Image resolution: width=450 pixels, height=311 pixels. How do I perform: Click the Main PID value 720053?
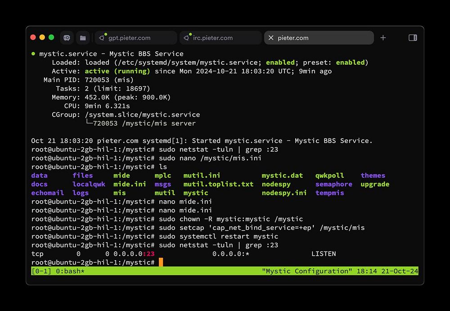97,80
